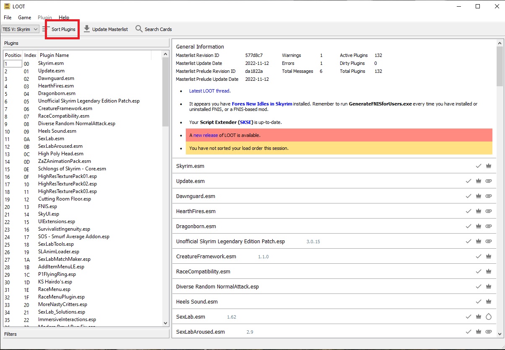Click the paperclip icon on Dawnguard.esm card
The height and width of the screenshot is (350, 505).
click(x=488, y=196)
